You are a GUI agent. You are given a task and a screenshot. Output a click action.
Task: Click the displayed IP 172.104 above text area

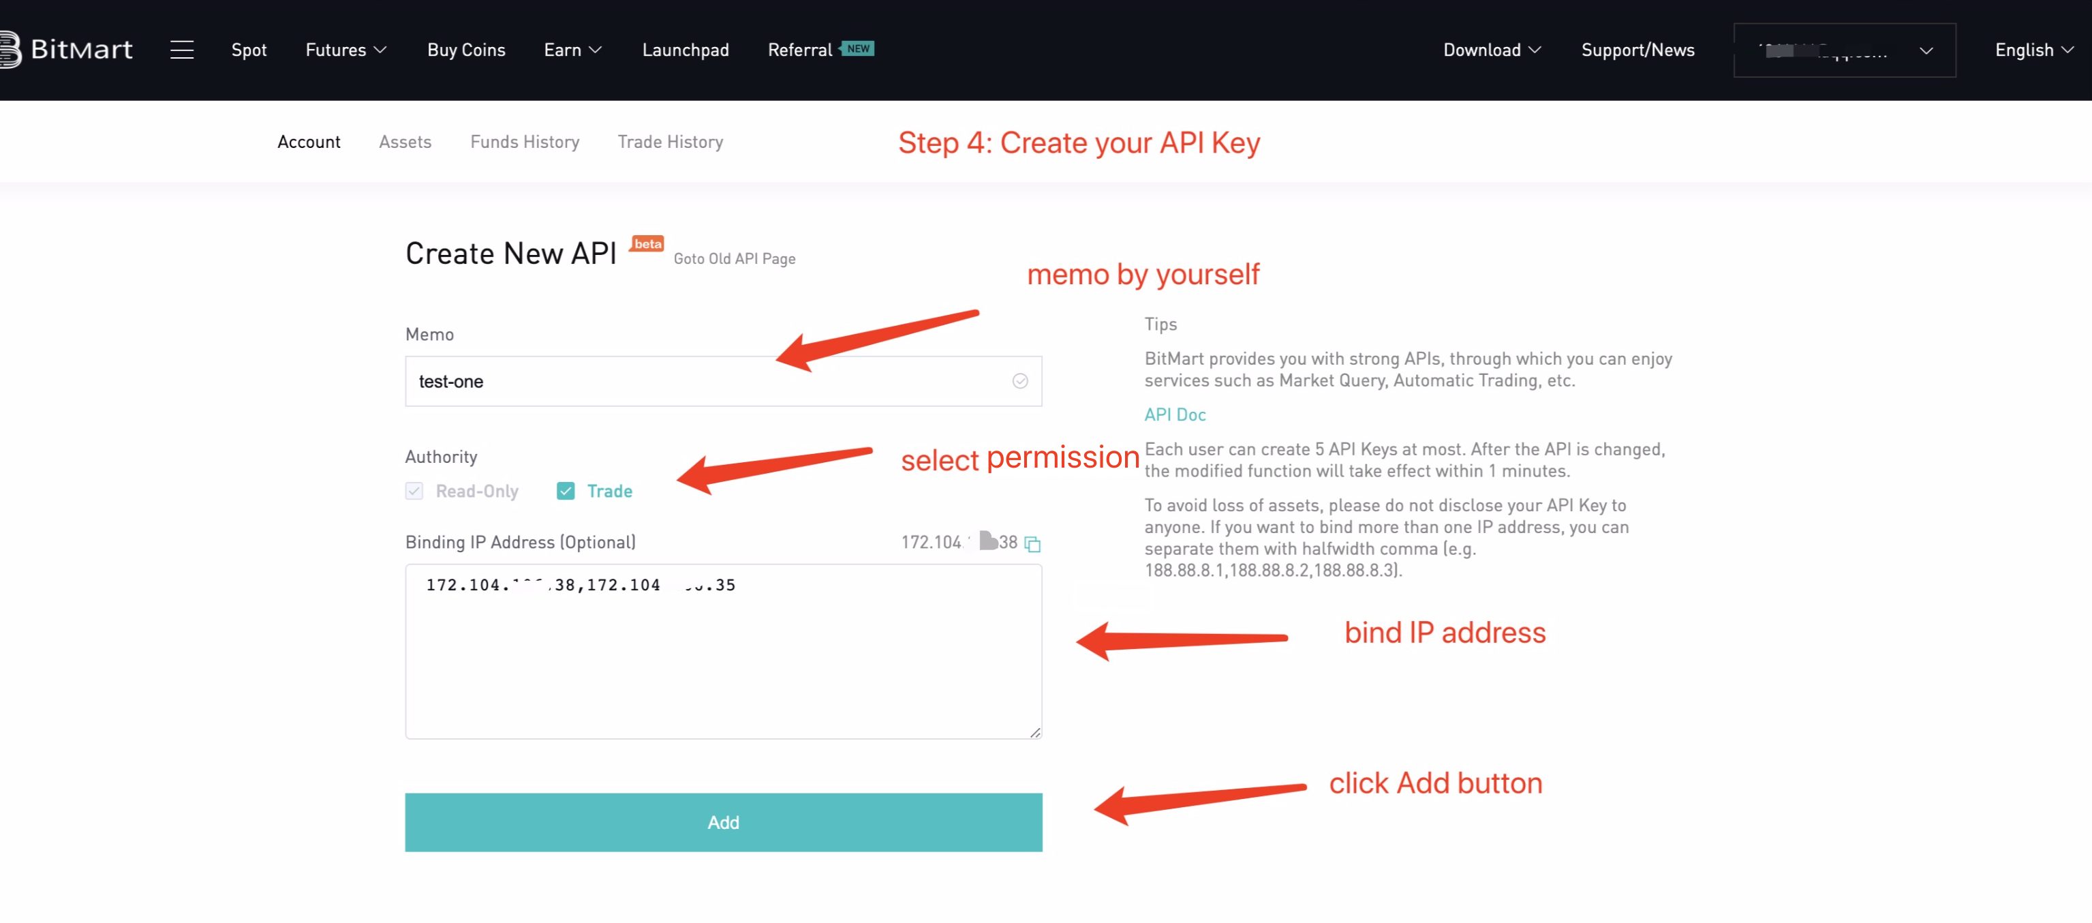tap(958, 542)
